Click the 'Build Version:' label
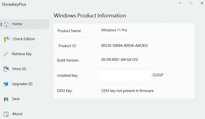This screenshot has width=205, height=119. [68, 60]
